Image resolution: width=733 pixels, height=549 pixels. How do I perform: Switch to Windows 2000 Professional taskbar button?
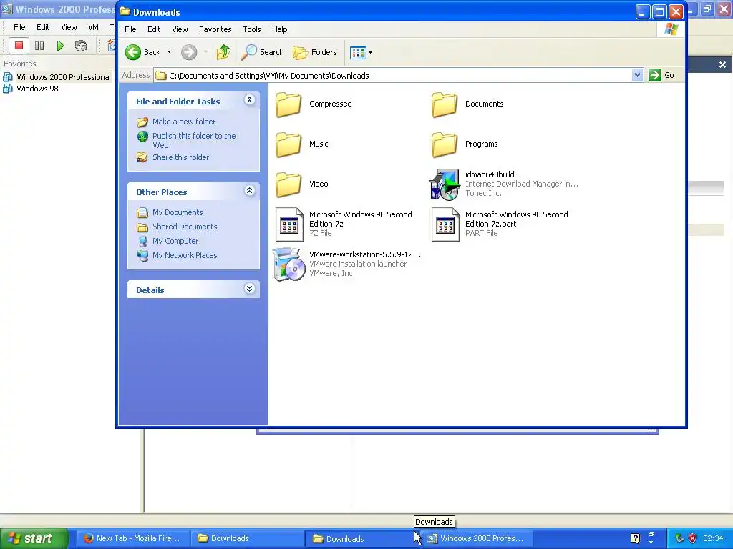(x=475, y=538)
